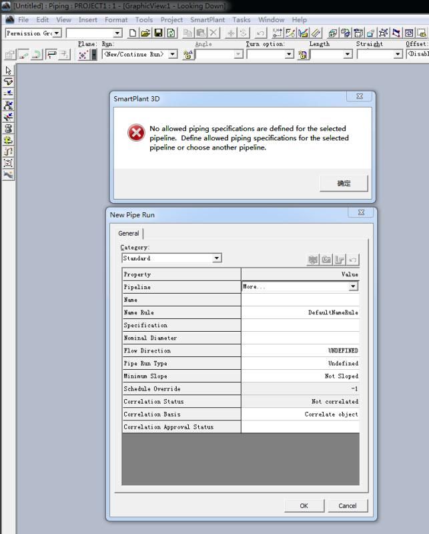Screen dimensions: 429x534
Task: Toggle the Angle lock icon
Action: coord(187,55)
